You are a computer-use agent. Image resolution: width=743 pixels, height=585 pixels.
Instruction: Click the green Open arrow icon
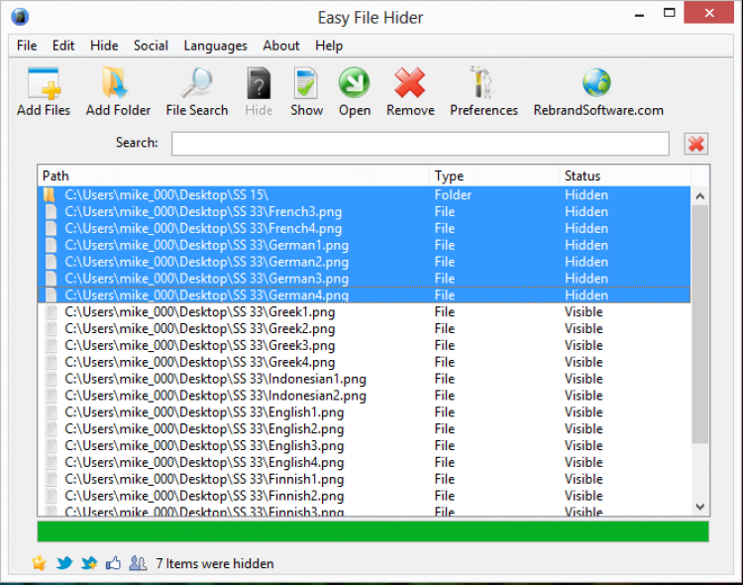coord(354,82)
